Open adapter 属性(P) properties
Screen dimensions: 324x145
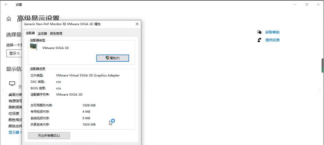tap(113, 58)
